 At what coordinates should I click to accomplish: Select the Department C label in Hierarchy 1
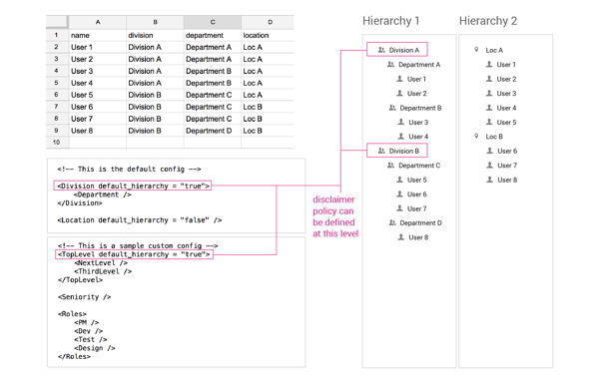[419, 166]
